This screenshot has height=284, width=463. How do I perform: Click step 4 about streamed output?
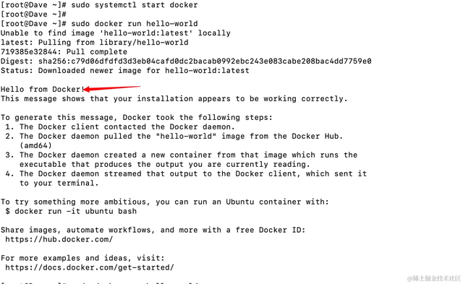186,178
